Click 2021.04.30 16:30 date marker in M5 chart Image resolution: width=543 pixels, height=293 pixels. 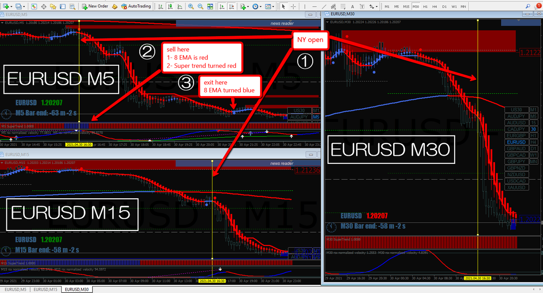79,144
